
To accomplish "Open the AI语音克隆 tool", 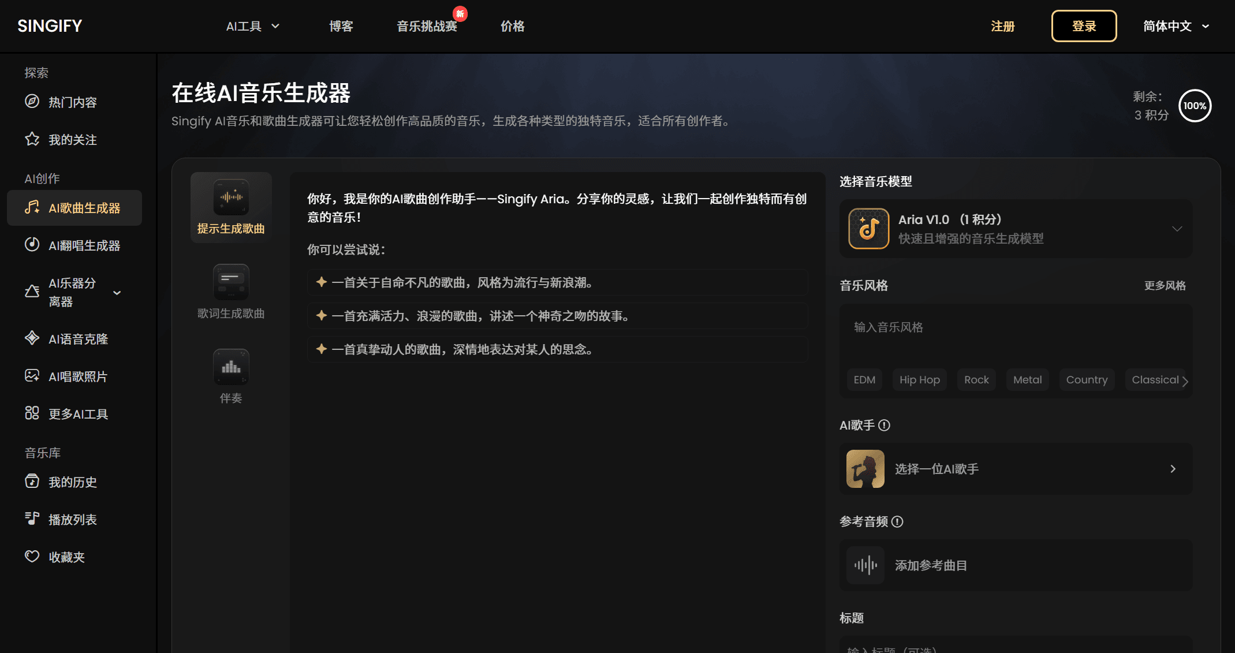I will [x=78, y=339].
